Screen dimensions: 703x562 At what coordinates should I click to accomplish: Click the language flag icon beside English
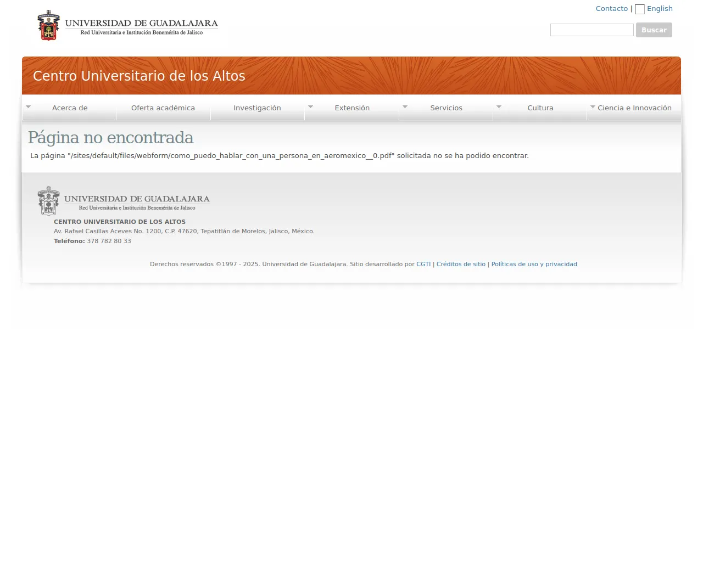coord(640,9)
